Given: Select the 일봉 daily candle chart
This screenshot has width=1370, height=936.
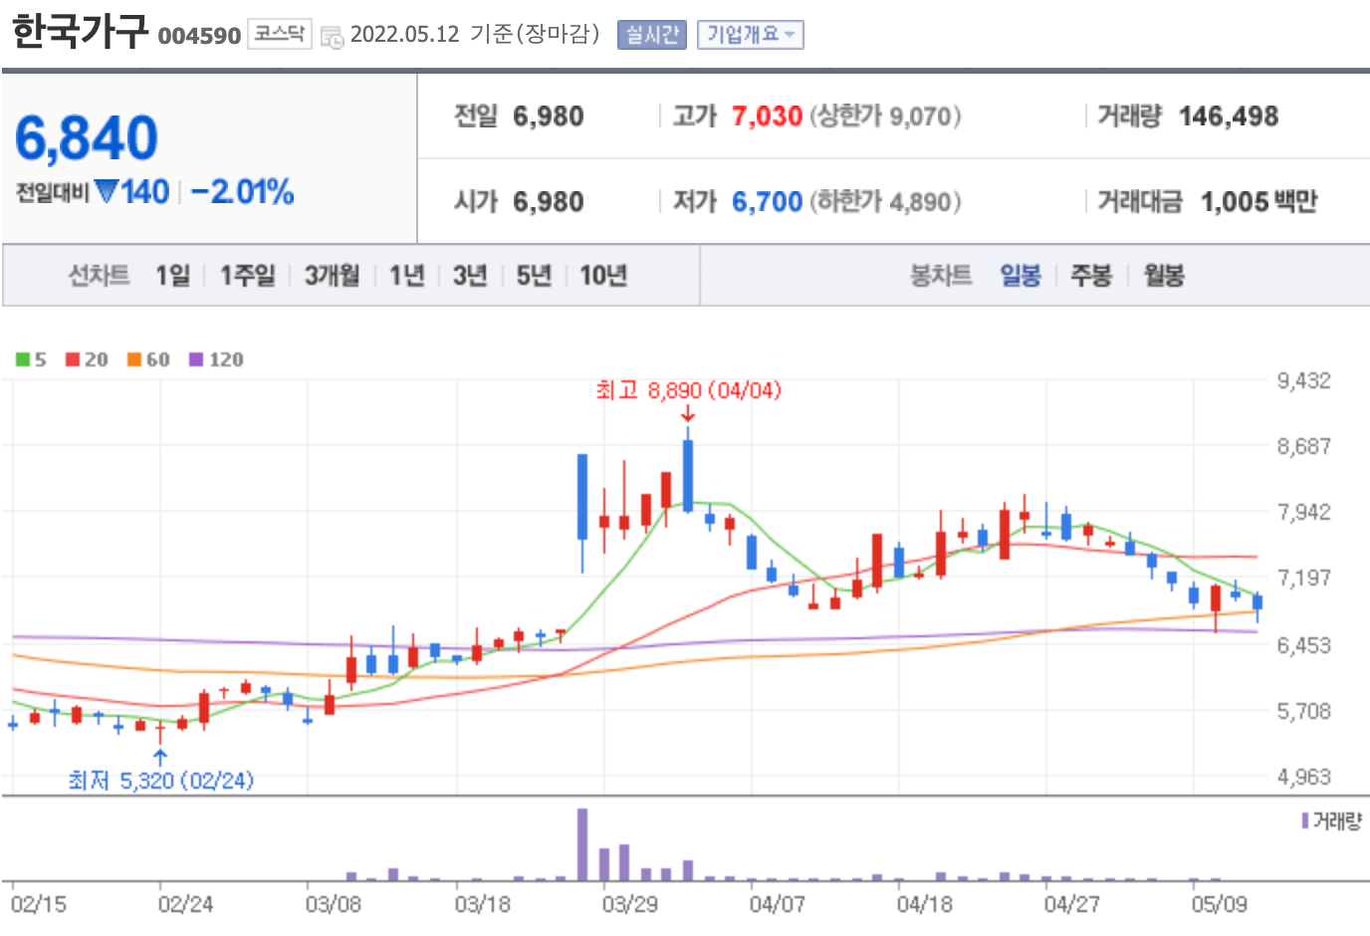Looking at the screenshot, I should point(1021,275).
